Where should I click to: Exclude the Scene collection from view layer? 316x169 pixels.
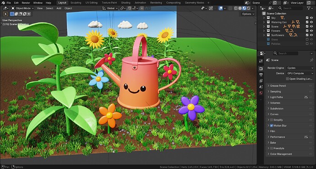(307, 27)
